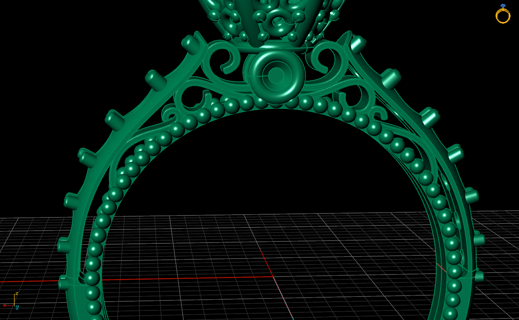Click the blue gemstone on the ring logo

click(x=503, y=6)
